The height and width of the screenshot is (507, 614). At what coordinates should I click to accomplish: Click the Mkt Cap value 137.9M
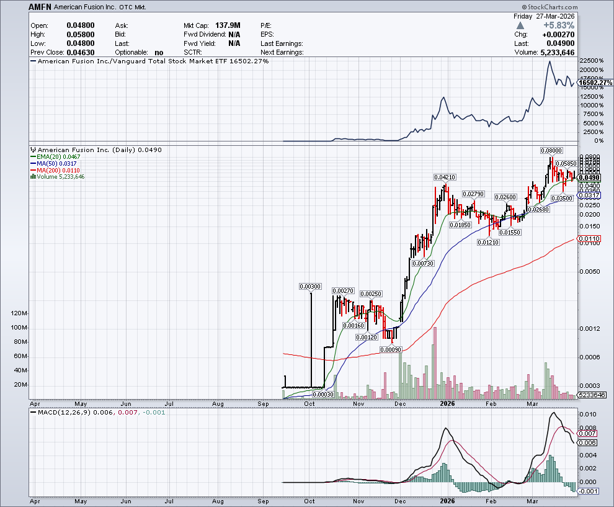(228, 25)
